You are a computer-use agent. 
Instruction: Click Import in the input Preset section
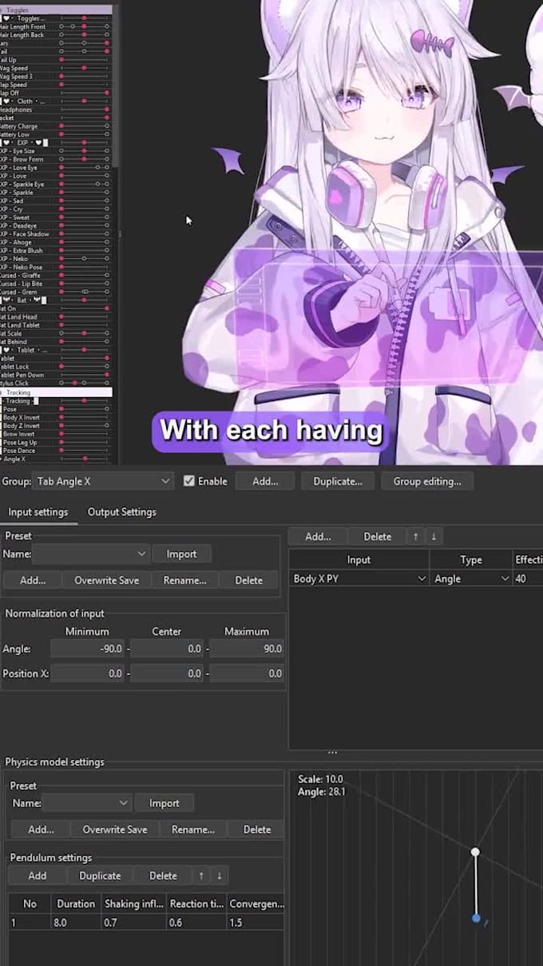(181, 554)
